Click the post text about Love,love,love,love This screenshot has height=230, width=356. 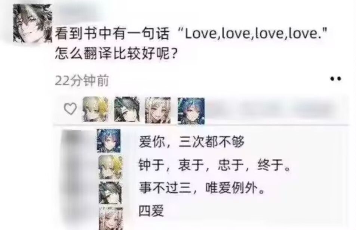pos(191,34)
